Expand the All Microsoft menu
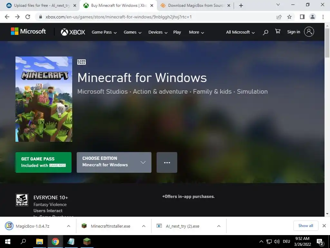The image size is (330, 248). tap(240, 32)
